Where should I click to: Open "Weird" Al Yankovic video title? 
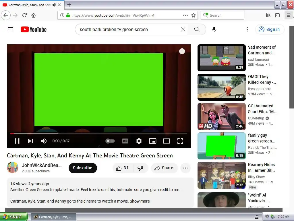[x=259, y=198]
